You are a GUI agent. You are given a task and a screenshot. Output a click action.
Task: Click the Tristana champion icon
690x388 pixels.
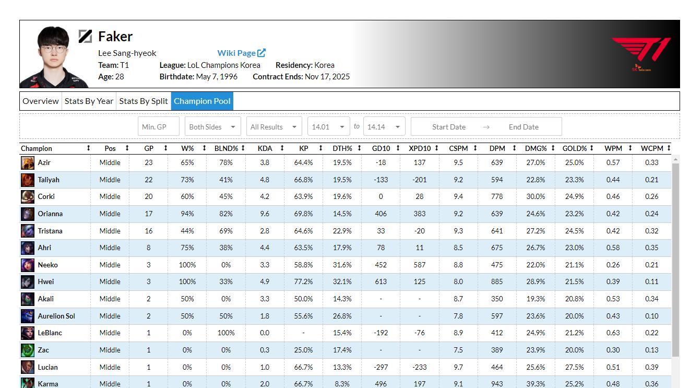click(28, 231)
